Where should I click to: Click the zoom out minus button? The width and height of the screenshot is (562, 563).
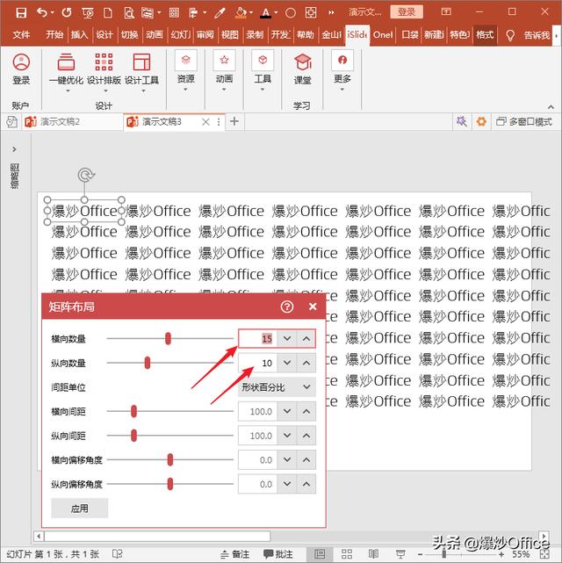click(x=420, y=554)
